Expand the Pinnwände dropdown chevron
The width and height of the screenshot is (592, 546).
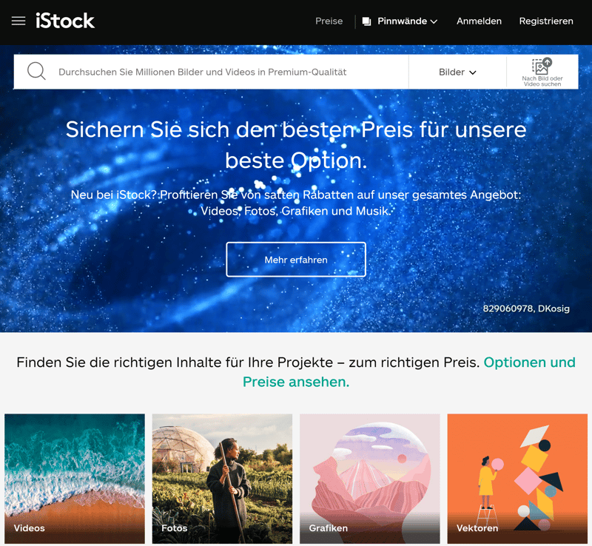434,21
